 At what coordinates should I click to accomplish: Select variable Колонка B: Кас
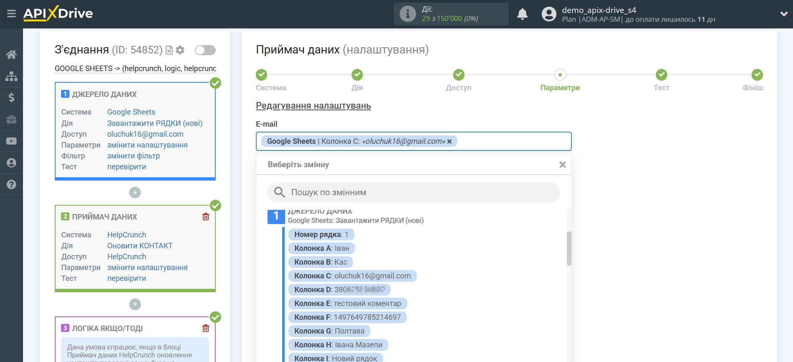point(321,262)
